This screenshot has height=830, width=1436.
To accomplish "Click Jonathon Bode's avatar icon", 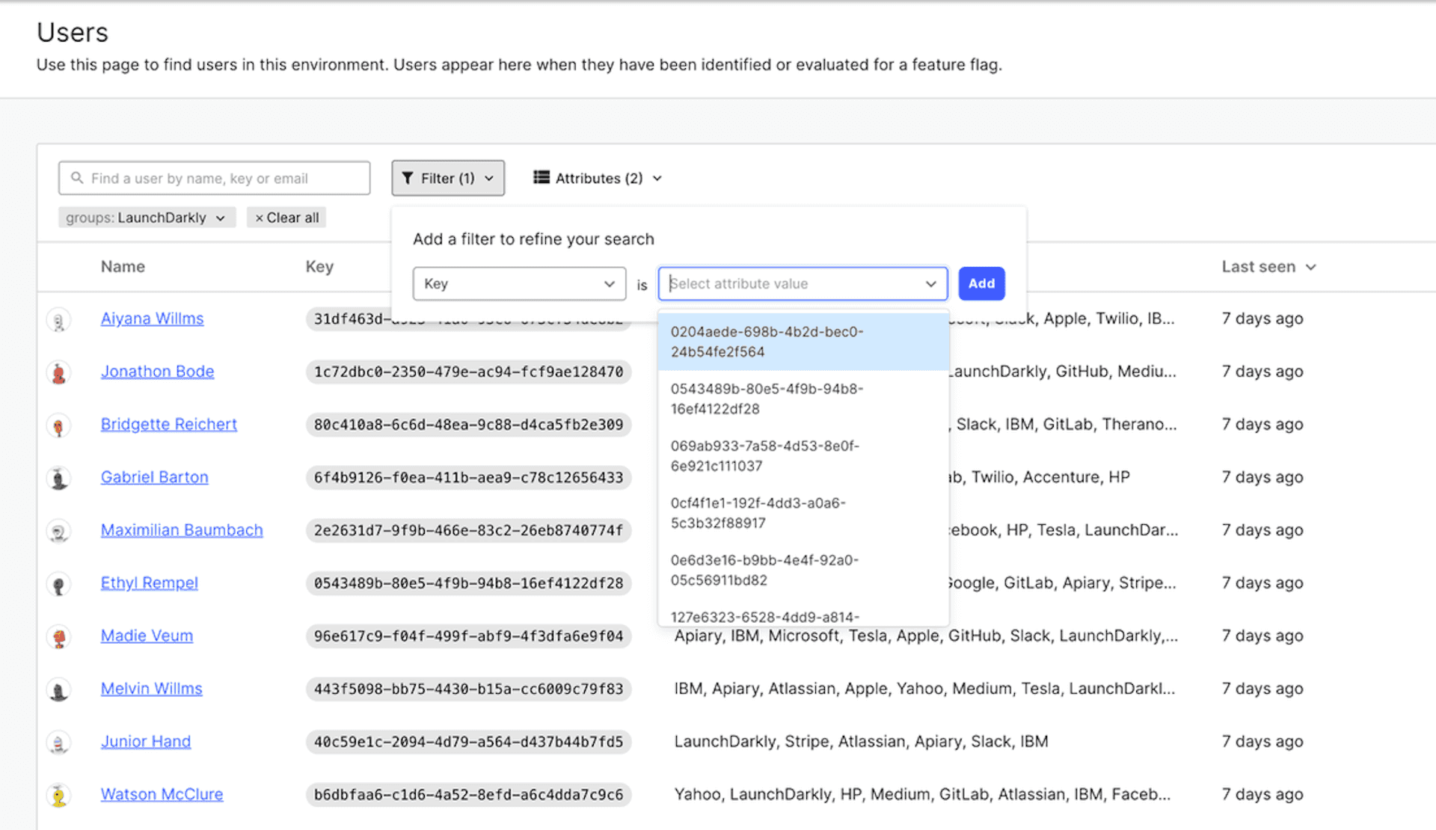I will (x=58, y=372).
